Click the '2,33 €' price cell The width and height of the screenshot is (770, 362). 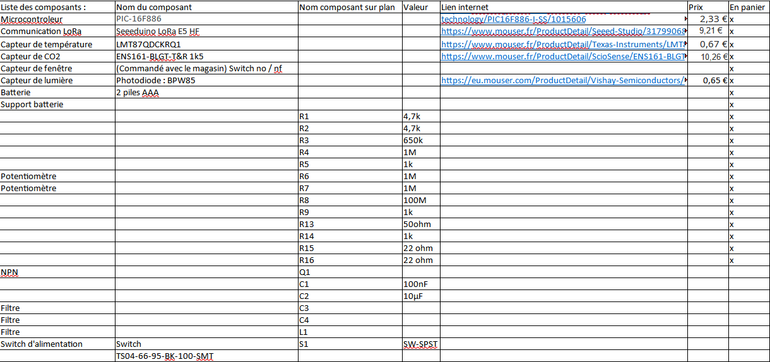(x=708, y=19)
